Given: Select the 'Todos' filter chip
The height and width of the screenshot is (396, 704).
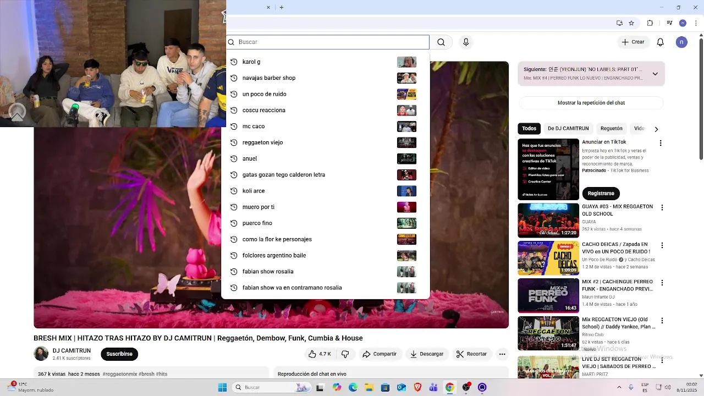Looking at the screenshot, I should point(529,129).
